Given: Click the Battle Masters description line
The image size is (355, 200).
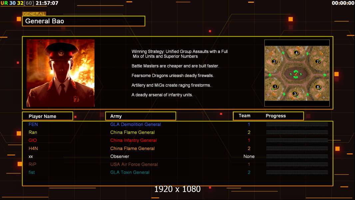Looking at the screenshot, I should coord(175,66).
